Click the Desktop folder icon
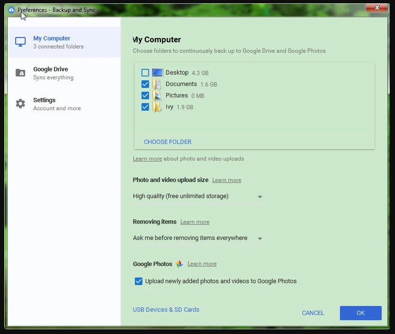The height and width of the screenshot is (334, 395). [x=158, y=73]
